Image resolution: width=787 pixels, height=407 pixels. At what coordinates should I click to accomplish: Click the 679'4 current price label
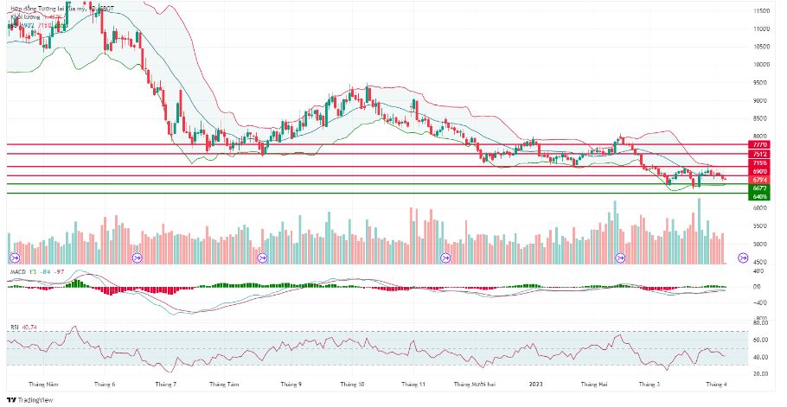coord(758,180)
